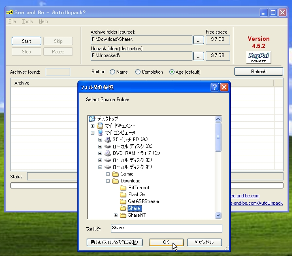Click the Unpack folder destination path field
292x256 pixels.
(141, 56)
